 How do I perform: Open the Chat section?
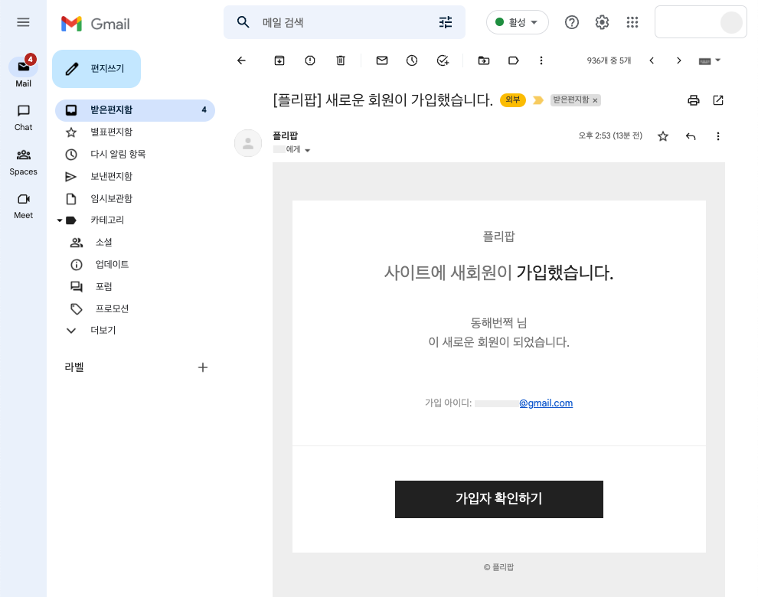point(23,118)
